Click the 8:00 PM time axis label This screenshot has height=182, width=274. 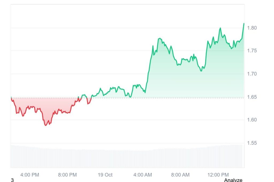pyautogui.click(x=67, y=175)
